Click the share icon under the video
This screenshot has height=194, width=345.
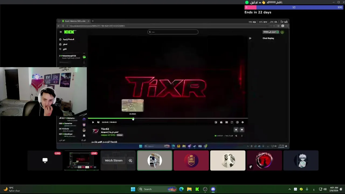pyautogui.click(x=236, y=136)
